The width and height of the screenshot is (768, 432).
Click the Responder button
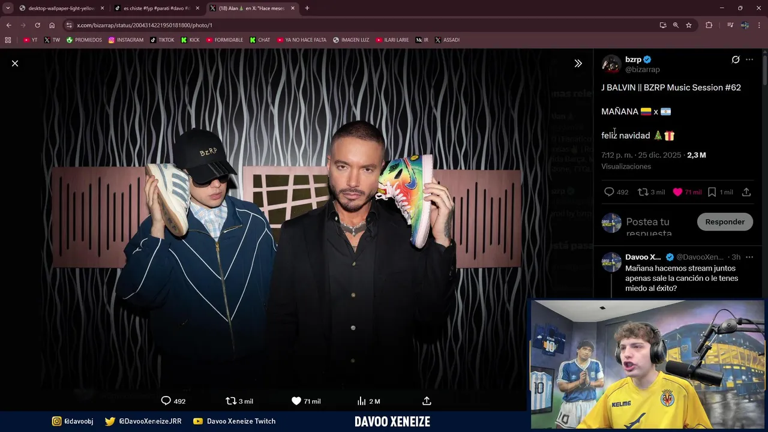(x=725, y=221)
